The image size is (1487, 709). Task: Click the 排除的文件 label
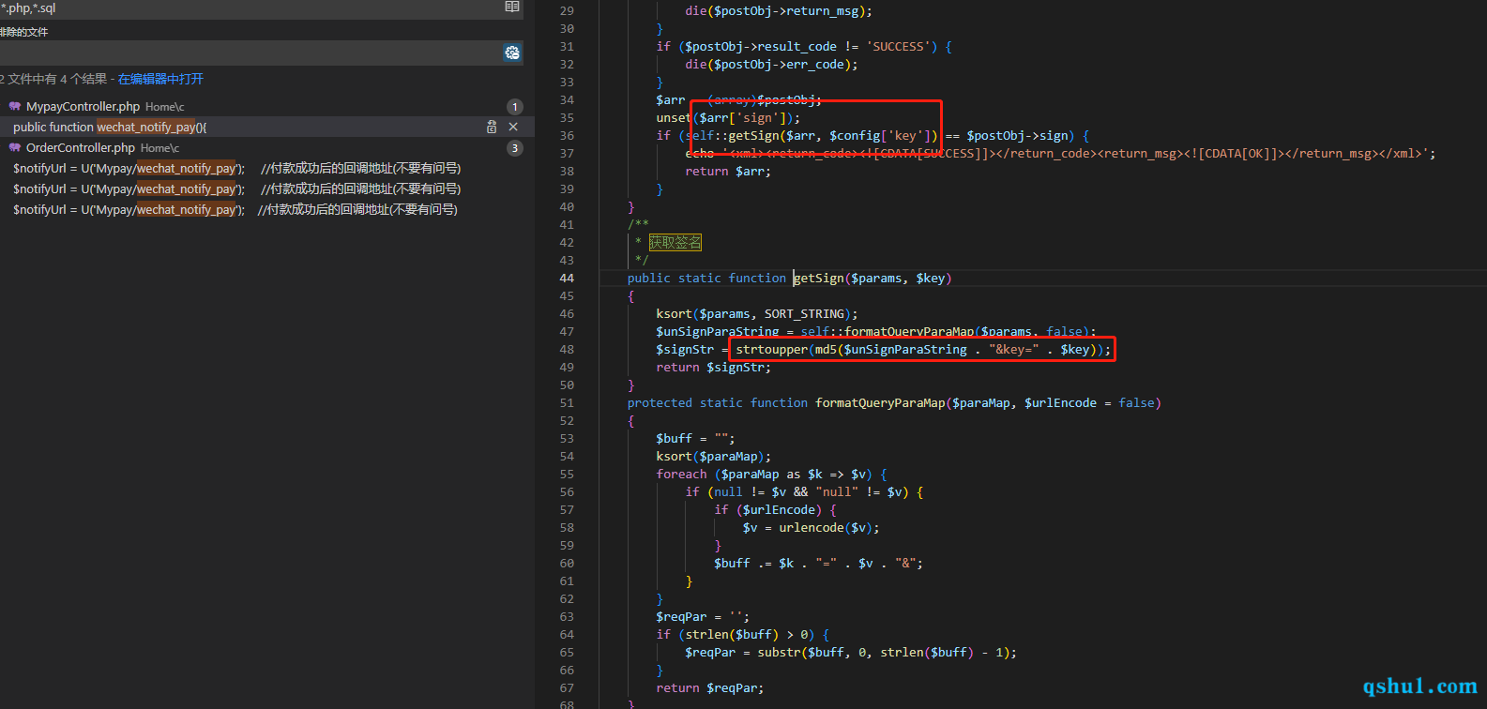[x=23, y=32]
